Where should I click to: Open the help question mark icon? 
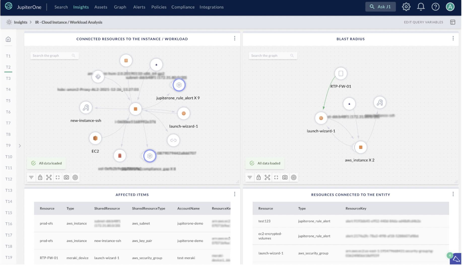click(436, 7)
